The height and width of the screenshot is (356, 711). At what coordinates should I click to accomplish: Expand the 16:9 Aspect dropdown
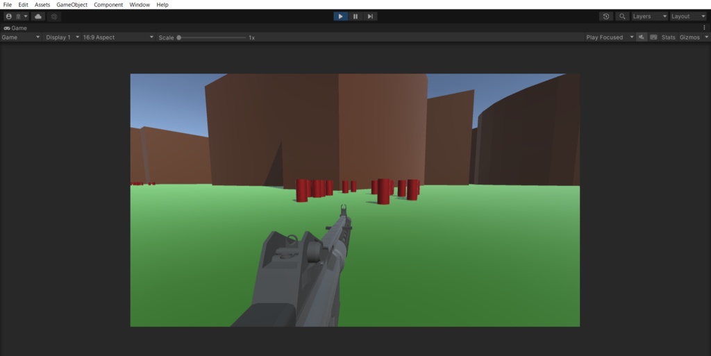point(118,37)
